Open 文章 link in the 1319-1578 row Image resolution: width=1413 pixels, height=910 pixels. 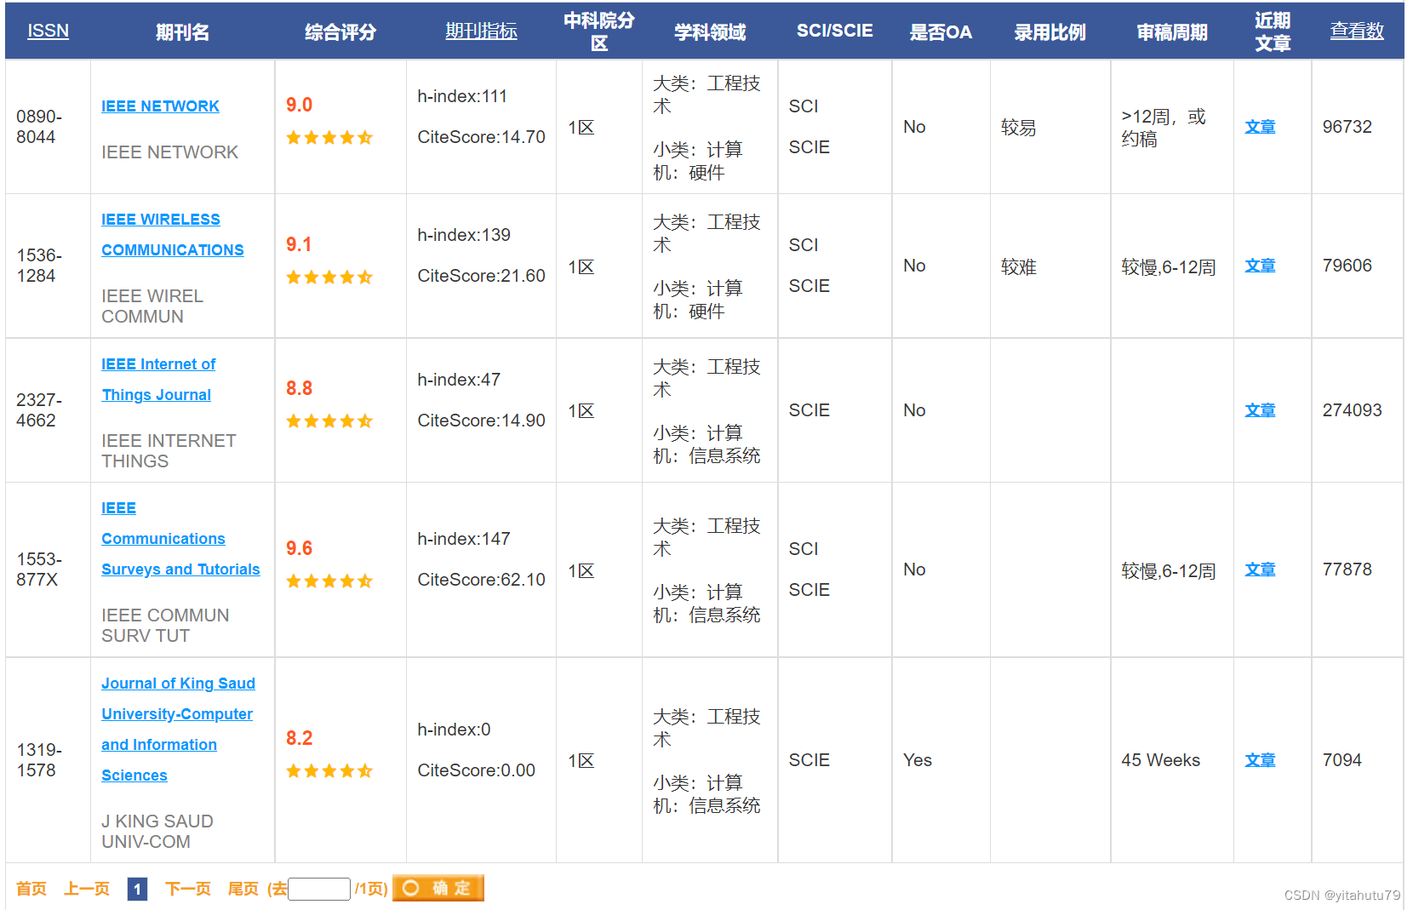pos(1260,760)
